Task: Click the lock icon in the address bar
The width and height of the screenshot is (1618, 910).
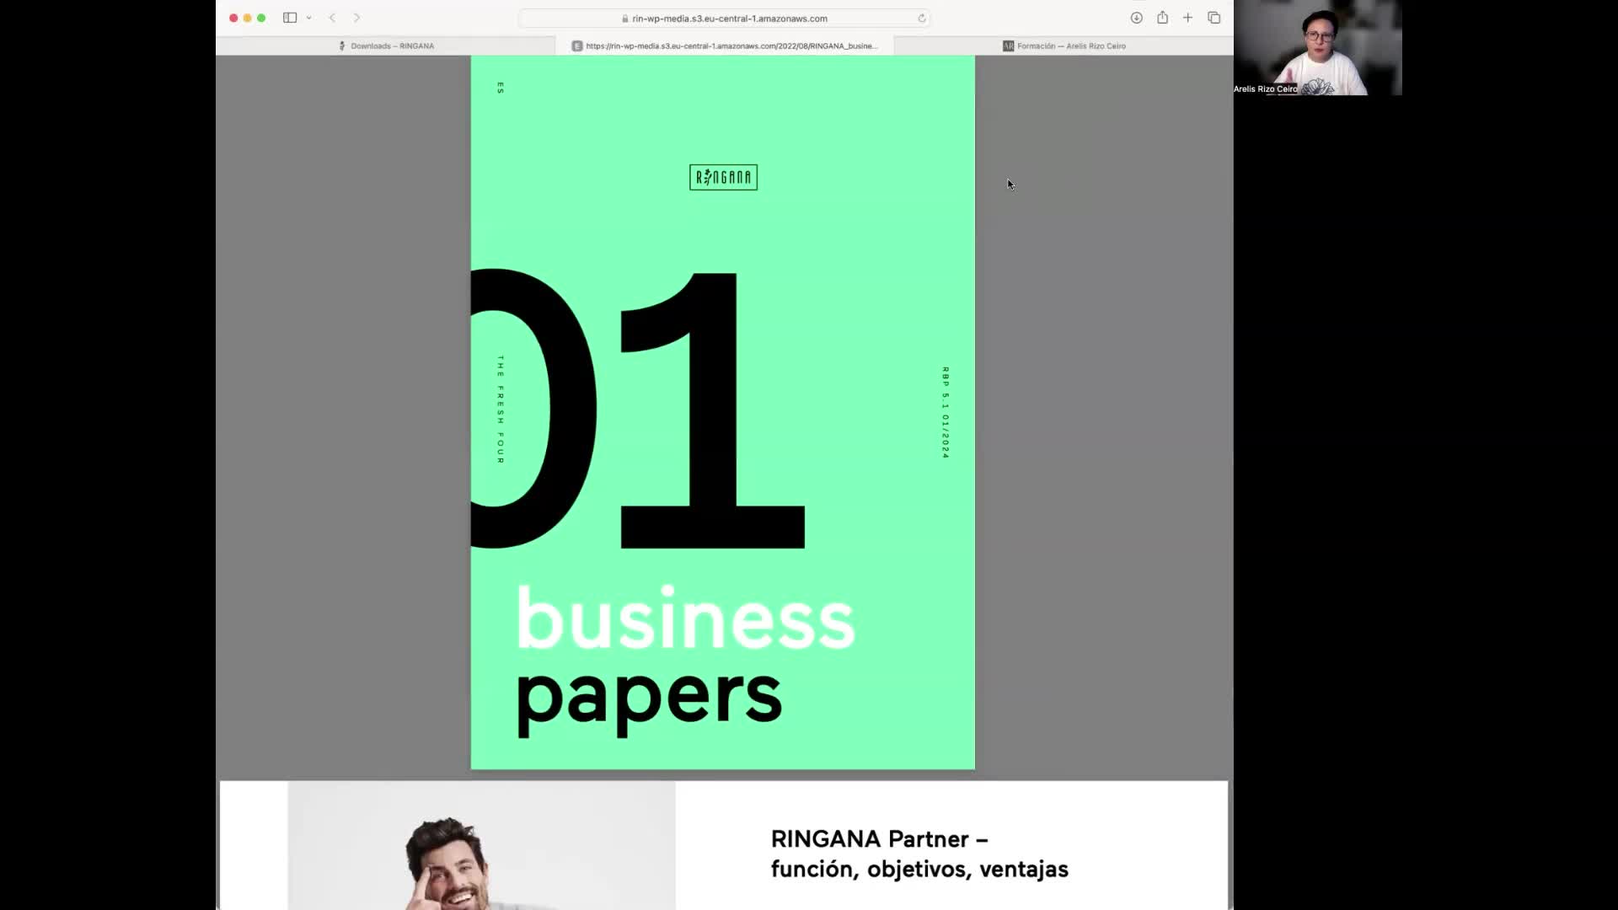Action: pos(625,19)
